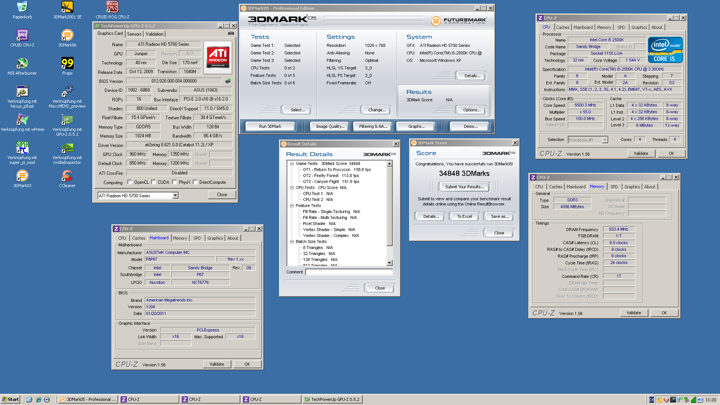The height and width of the screenshot is (405, 720).
Task: Open the CPUID CPU-Z desktop shortcut
Action: pos(22,38)
